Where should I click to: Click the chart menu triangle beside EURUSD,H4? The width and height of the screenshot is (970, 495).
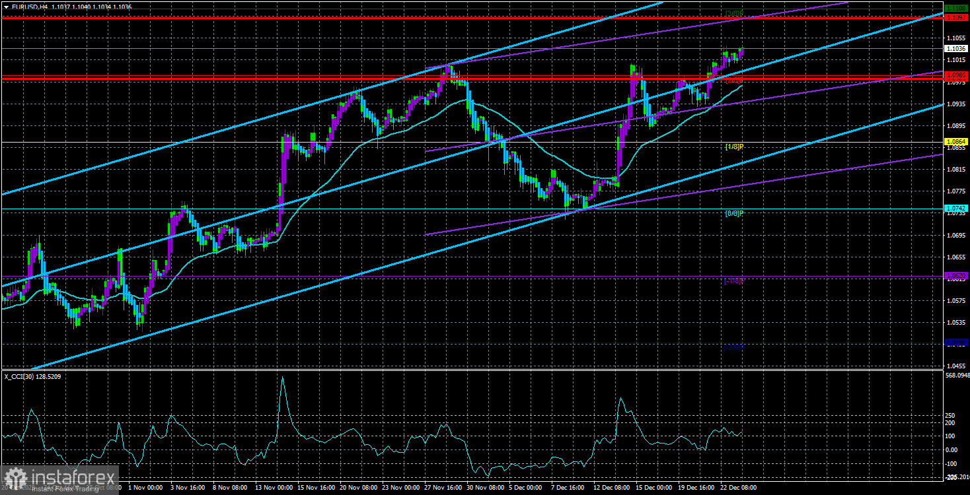(x=6, y=6)
